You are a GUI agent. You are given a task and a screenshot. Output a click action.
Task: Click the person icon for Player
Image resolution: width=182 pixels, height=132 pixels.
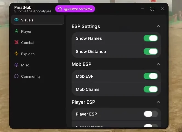click(16, 31)
